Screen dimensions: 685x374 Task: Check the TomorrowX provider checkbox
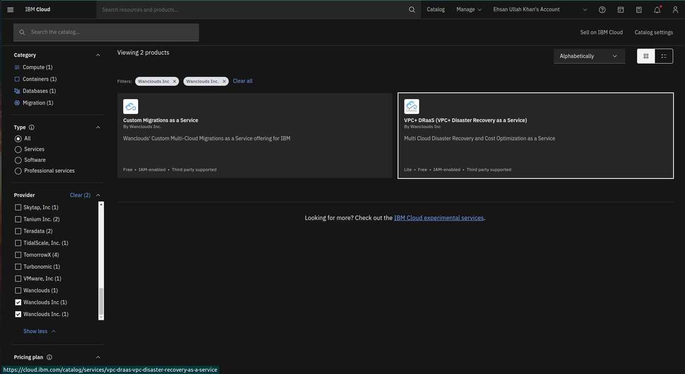click(x=18, y=255)
